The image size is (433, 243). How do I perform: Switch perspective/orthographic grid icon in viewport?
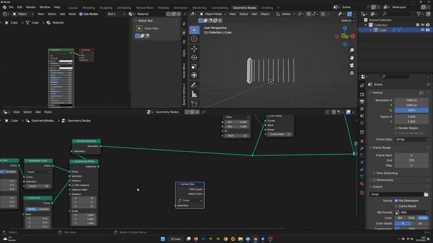[352, 74]
